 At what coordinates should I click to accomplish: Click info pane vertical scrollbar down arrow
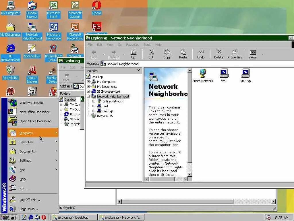[x=189, y=174]
